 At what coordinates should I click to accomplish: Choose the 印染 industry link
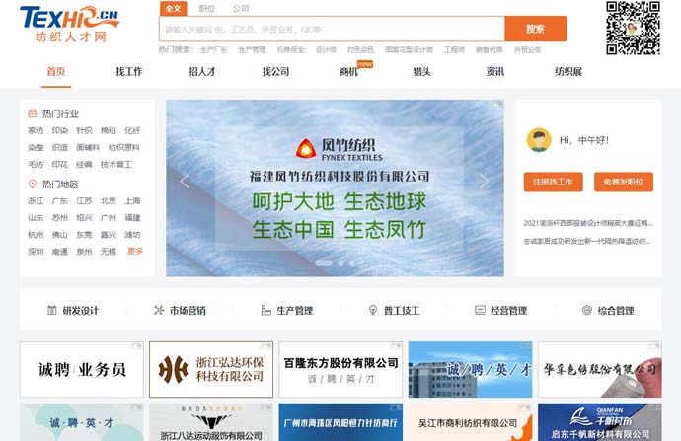point(60,130)
